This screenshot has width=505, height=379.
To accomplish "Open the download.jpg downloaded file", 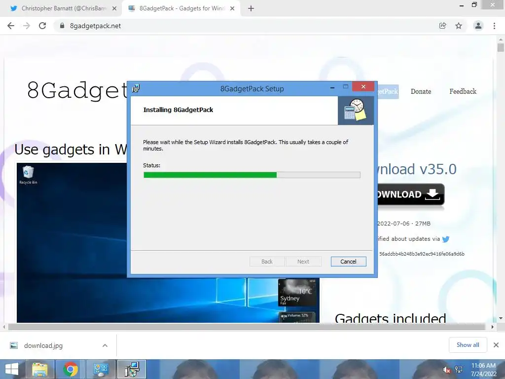I will click(x=43, y=345).
